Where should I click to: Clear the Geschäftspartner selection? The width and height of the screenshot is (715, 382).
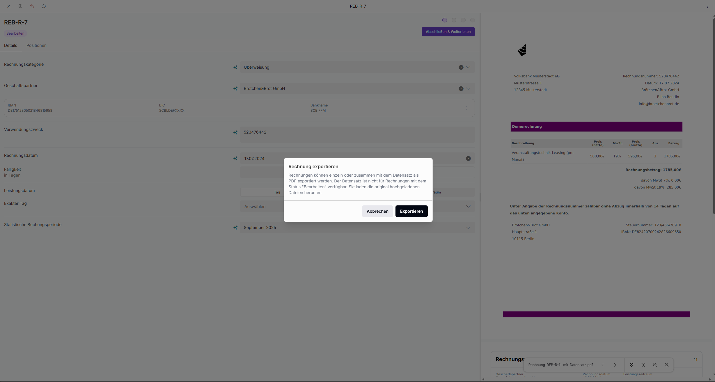click(x=461, y=89)
